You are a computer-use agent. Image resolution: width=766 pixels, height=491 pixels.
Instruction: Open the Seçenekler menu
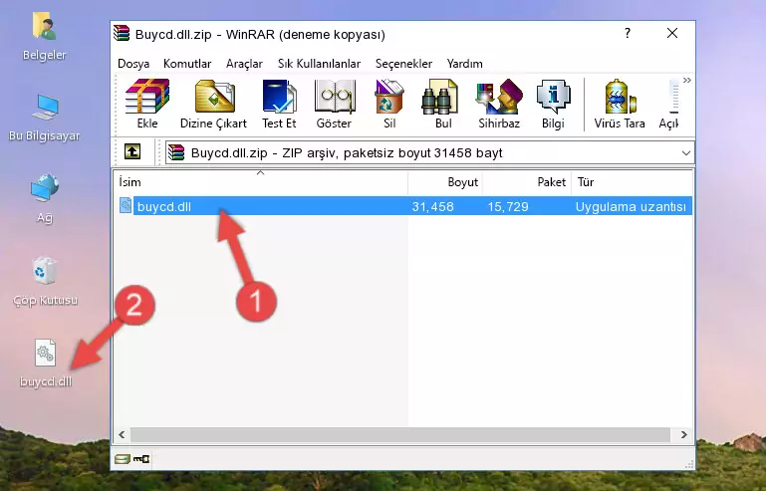tap(403, 64)
